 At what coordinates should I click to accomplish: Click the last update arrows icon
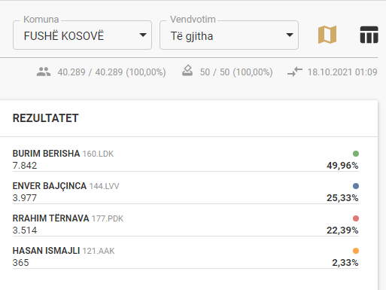pos(295,72)
